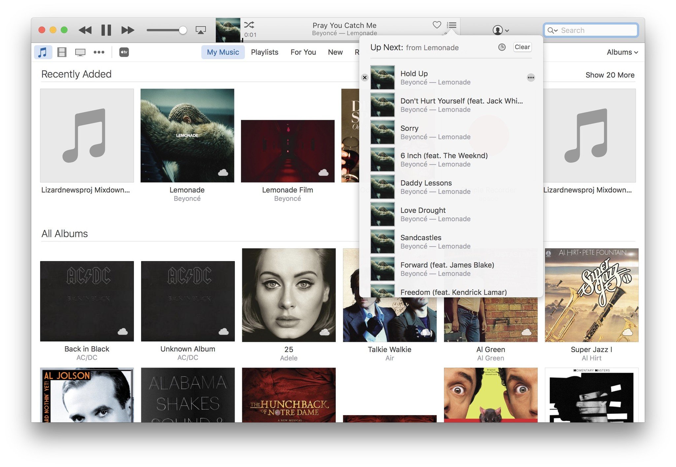Viewport: 676px width, 467px height.
Task: Click the green fullscreen window button
Action: pyautogui.click(x=64, y=30)
